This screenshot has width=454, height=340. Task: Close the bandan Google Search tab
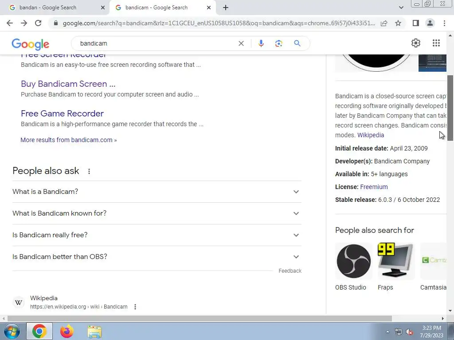pos(103,8)
